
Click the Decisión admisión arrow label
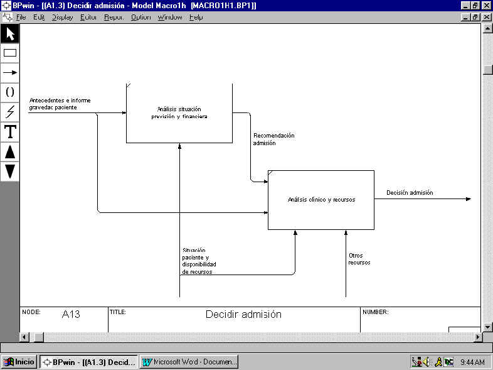tap(410, 192)
